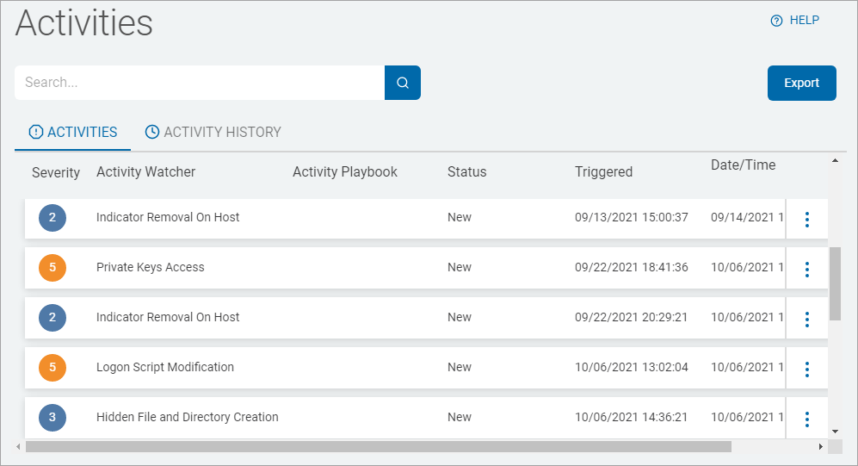Click the HELP link

click(x=804, y=21)
